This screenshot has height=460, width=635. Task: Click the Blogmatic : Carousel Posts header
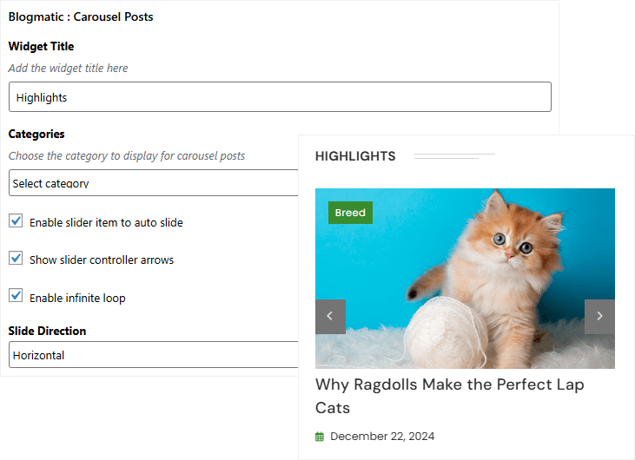point(81,16)
